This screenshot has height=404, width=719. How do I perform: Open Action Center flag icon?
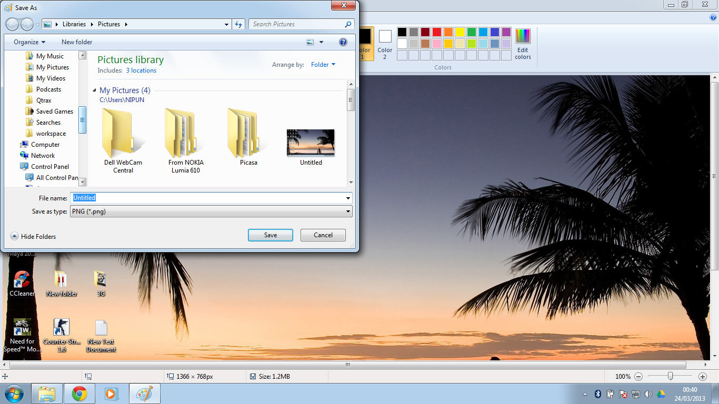point(623,394)
